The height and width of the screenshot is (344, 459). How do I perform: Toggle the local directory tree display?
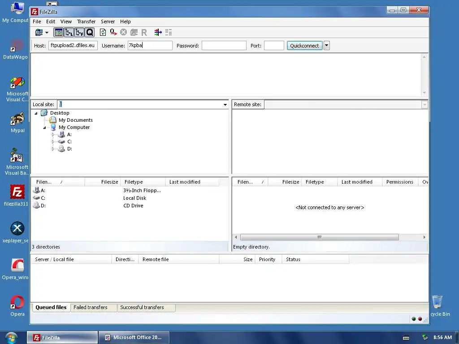[x=69, y=32]
